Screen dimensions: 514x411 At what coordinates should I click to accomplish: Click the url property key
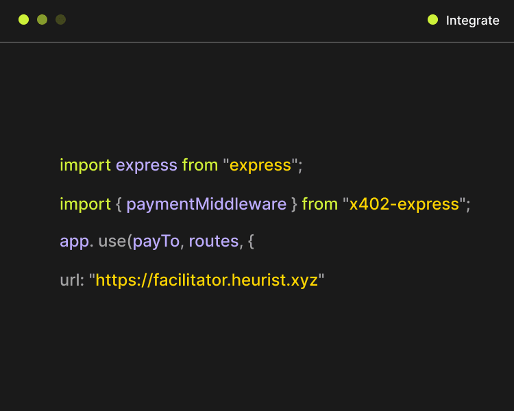(71, 280)
